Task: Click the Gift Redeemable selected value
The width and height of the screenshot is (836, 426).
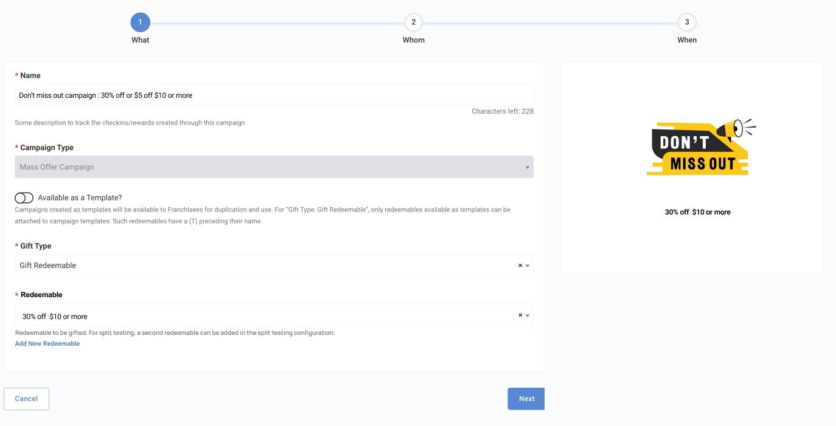Action: coord(48,266)
